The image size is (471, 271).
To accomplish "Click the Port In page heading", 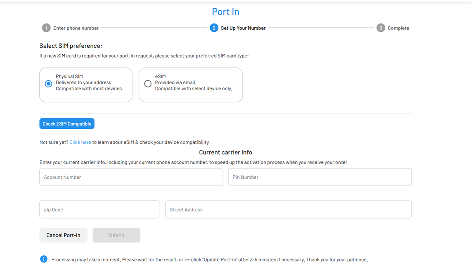I will 225,11.
